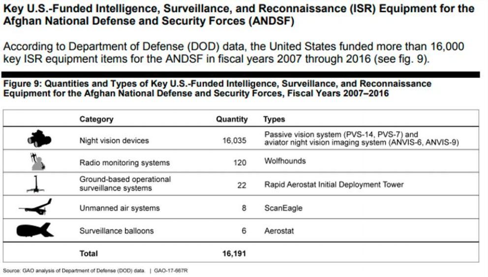Click the total quantity 16,191
This screenshot has width=488, height=277.
pyautogui.click(x=234, y=253)
